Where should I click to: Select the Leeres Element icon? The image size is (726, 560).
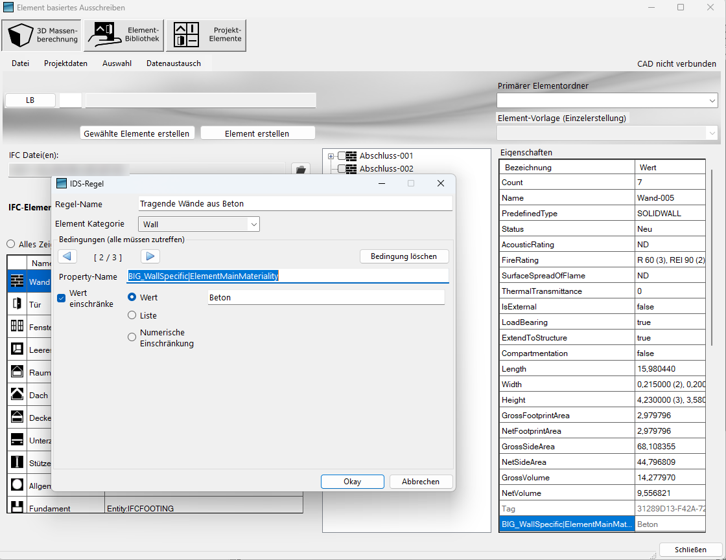coord(17,349)
